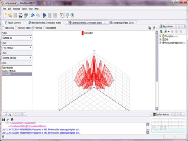Select First Attribute in z-Axis list
This screenshot has height=141, width=188.
pyautogui.click(x=17, y=68)
